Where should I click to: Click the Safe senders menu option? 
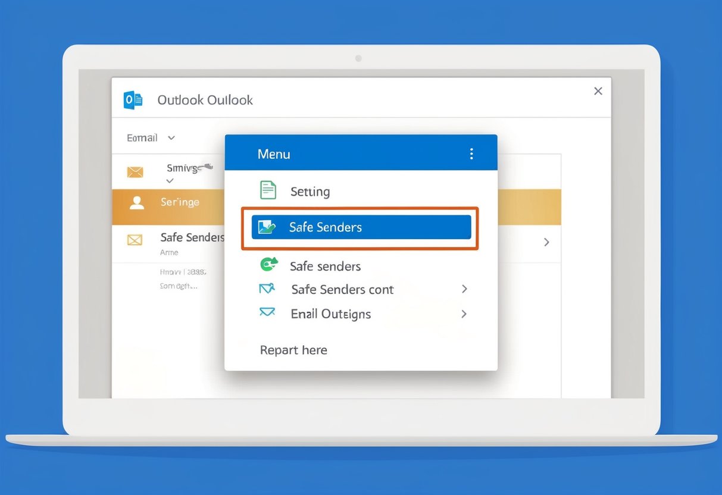[325, 266]
